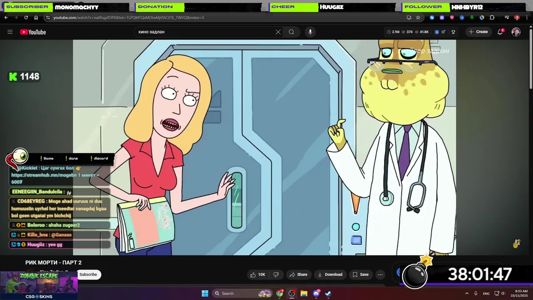Open the multicolor circle extension icon

(x=482, y=17)
